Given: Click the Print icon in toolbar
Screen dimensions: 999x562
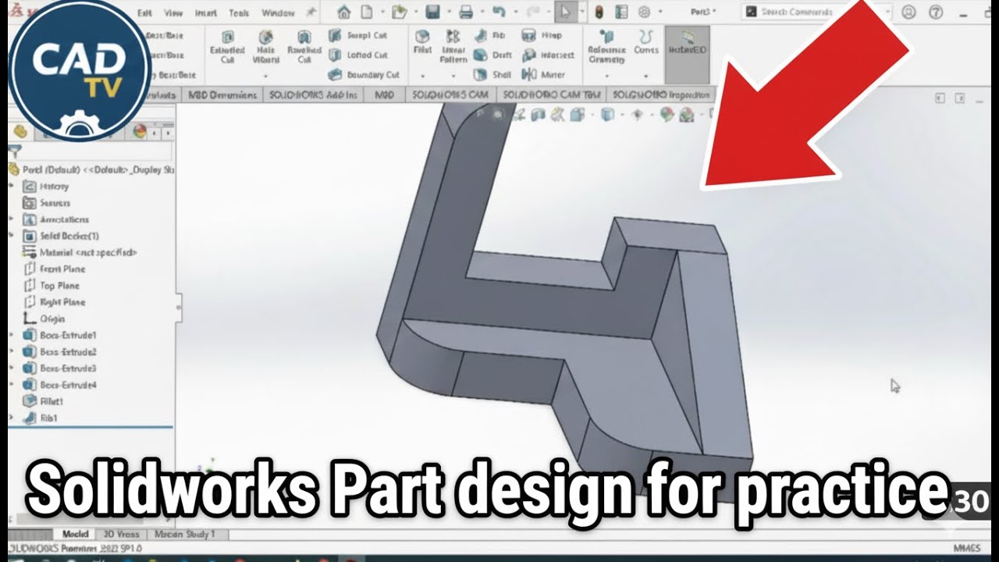Looking at the screenshot, I should click(x=466, y=12).
